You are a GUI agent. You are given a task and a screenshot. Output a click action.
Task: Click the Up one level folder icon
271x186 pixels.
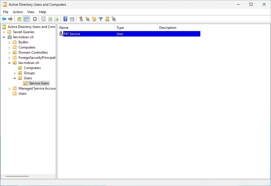tap(19, 19)
